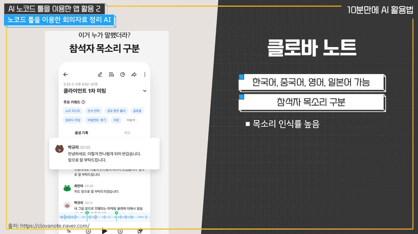This screenshot has width=418, height=234.
Task: Tap the speaker name 최민아
Action: click(79, 186)
